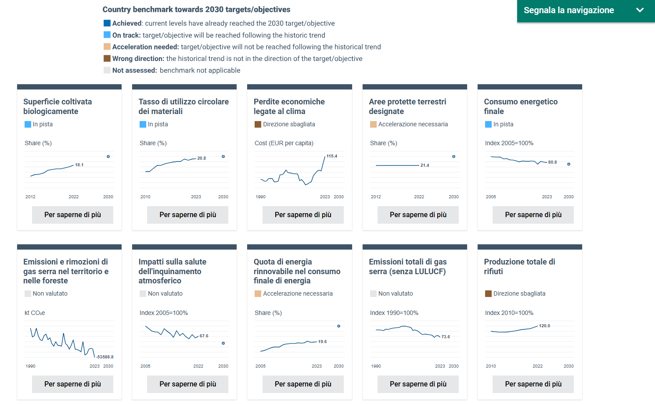Click the Non valutato icon under Impatti sulla salute
This screenshot has height=404, width=655.
143,294
